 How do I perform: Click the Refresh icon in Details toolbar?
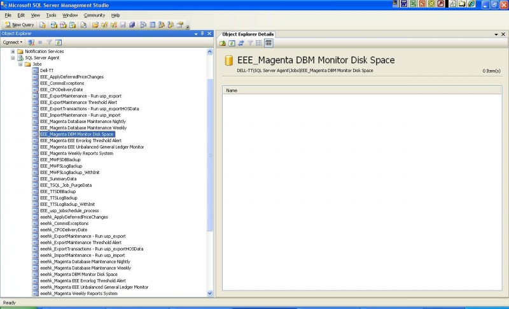pos(232,43)
